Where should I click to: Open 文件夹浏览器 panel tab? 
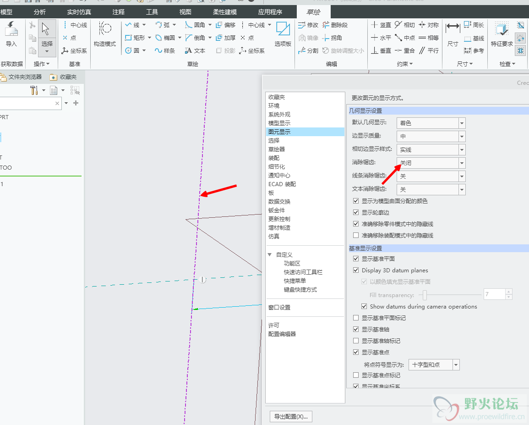[21, 77]
